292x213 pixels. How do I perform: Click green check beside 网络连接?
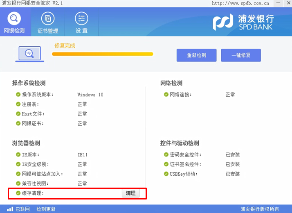click(x=166, y=95)
